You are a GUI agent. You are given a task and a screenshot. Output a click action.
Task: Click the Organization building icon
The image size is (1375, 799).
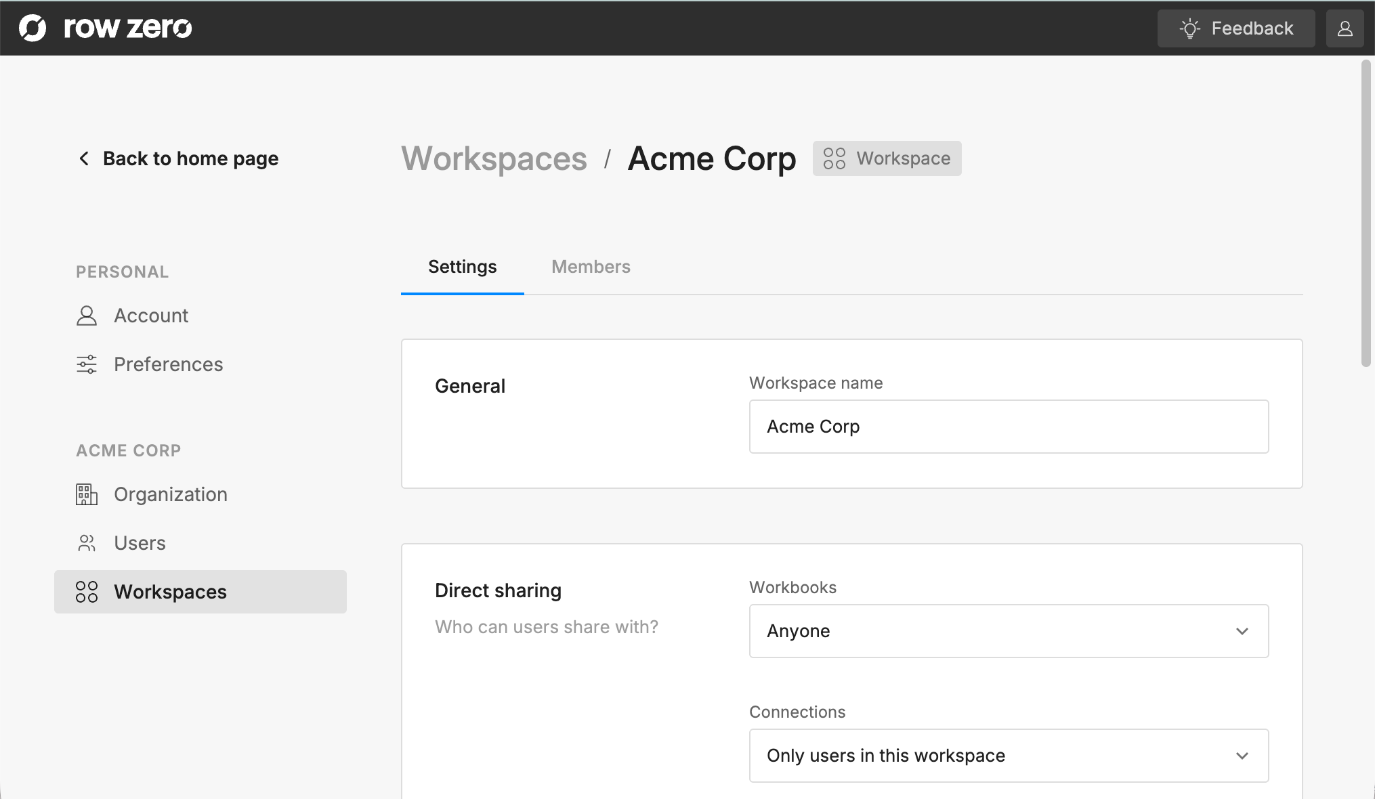(x=87, y=494)
